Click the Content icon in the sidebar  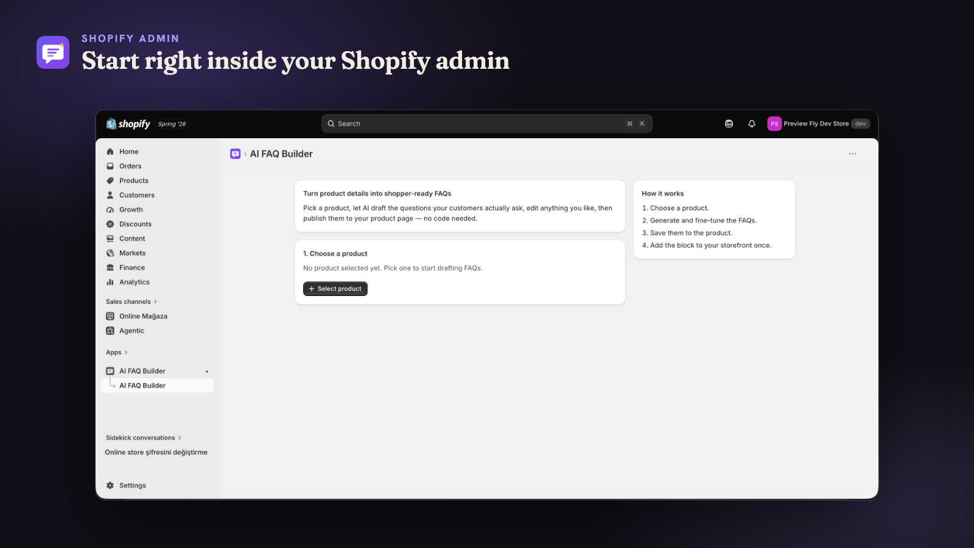tap(110, 239)
